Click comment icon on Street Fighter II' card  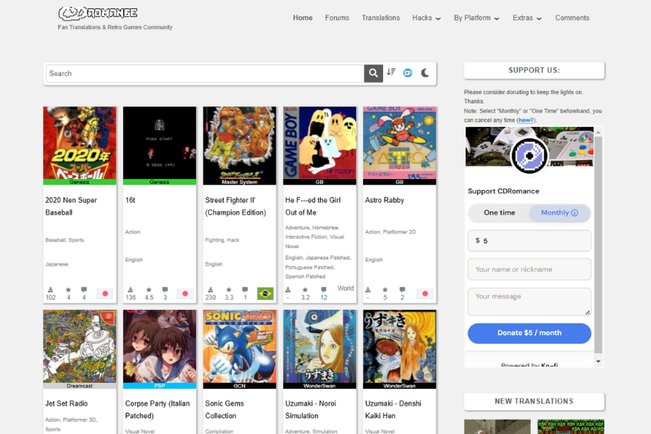tap(245, 289)
